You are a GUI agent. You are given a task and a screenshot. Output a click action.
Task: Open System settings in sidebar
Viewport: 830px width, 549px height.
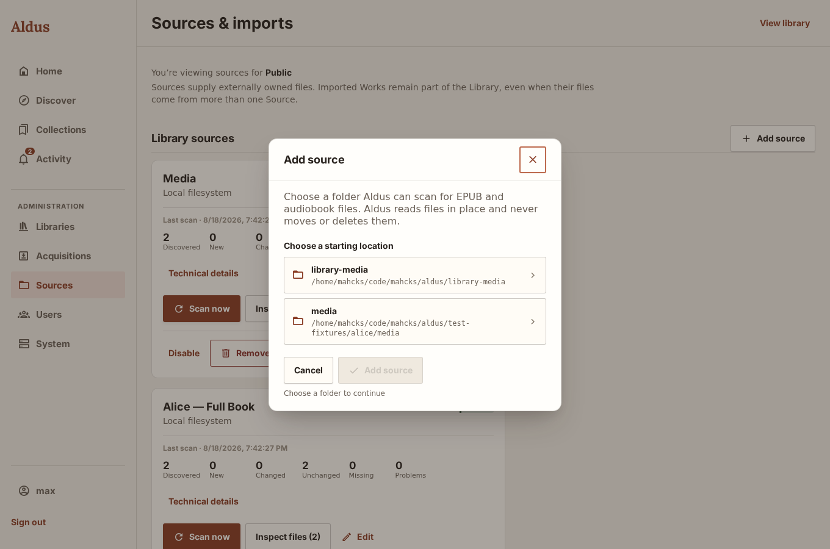pyautogui.click(x=68, y=344)
